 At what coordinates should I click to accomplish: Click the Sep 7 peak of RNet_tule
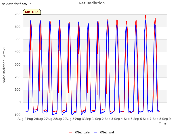145,15
